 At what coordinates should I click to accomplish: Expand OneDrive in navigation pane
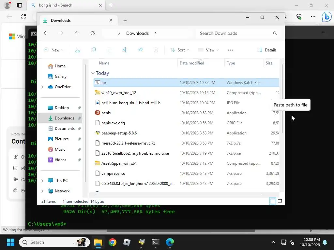pos(42,87)
